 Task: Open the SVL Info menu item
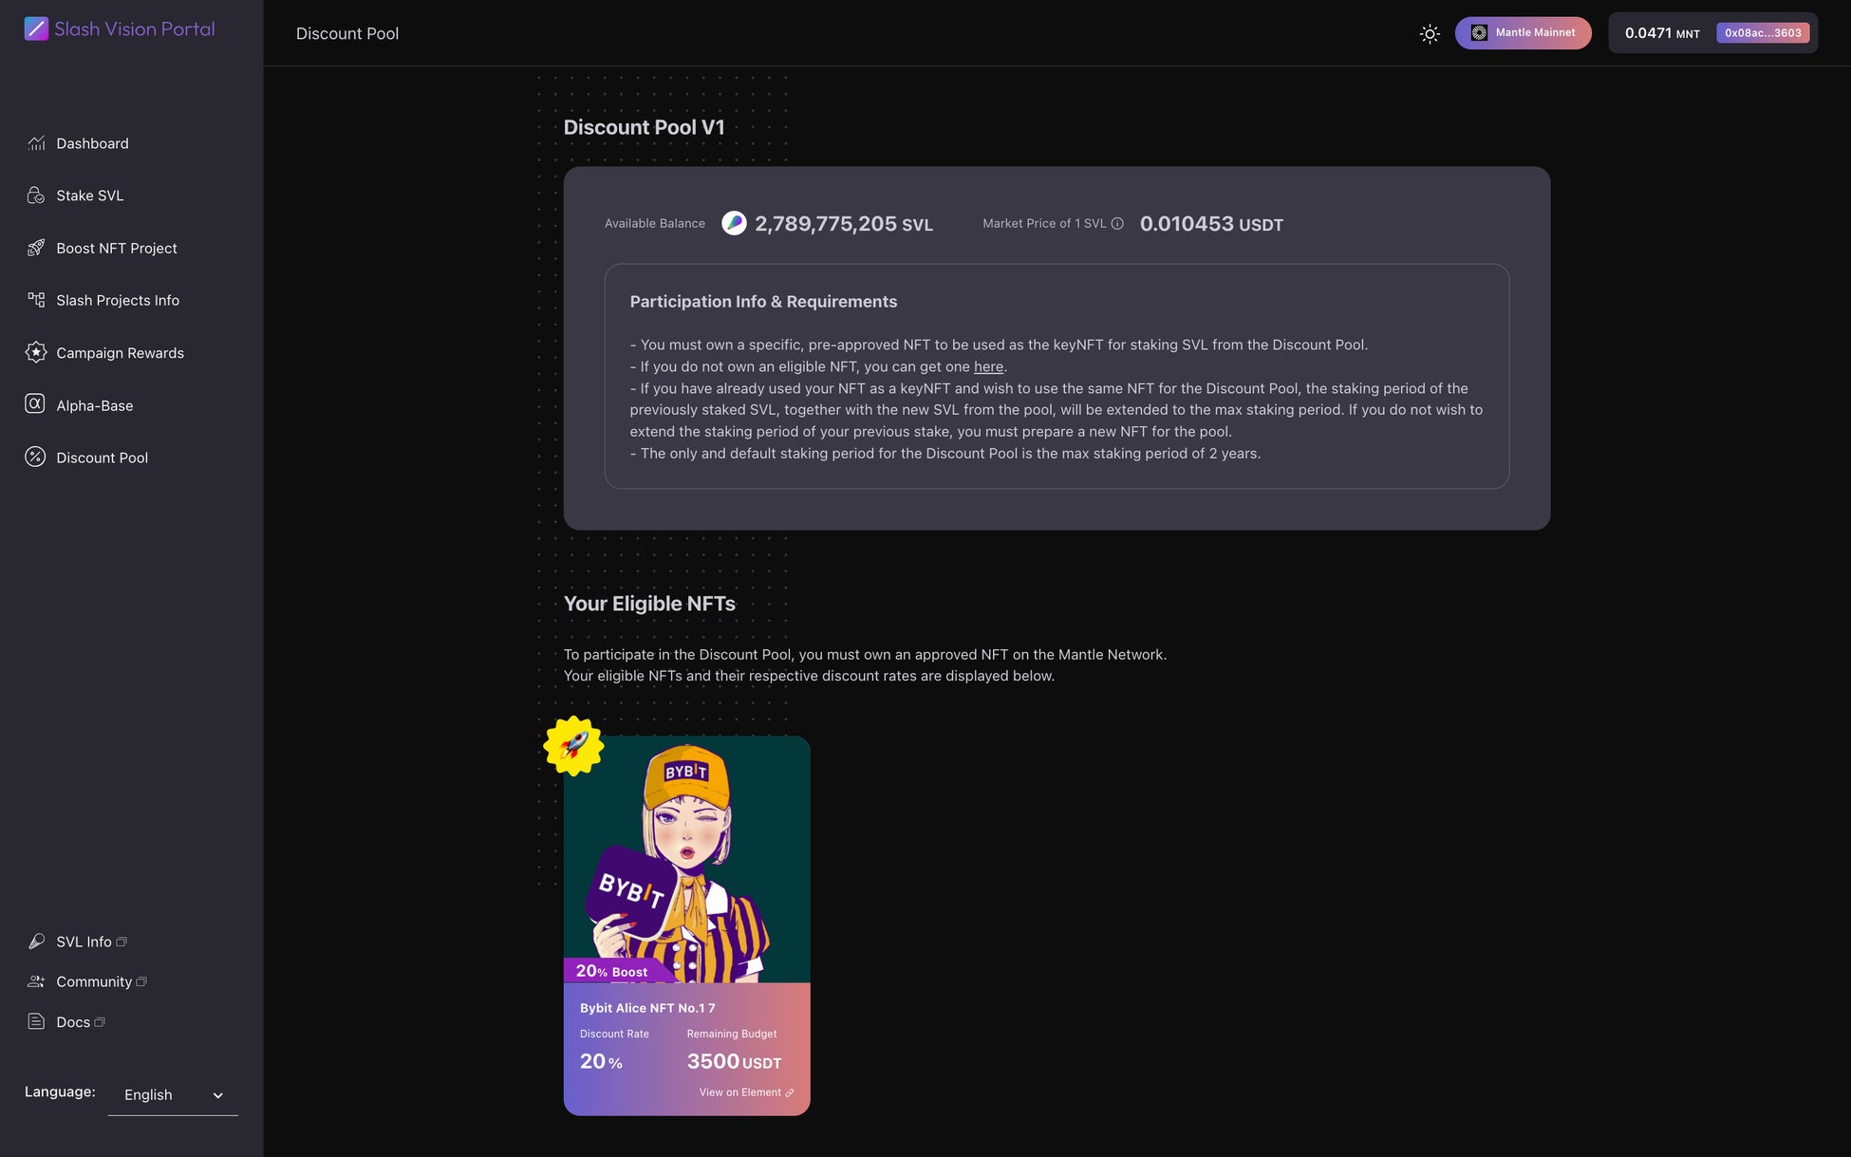(x=84, y=942)
